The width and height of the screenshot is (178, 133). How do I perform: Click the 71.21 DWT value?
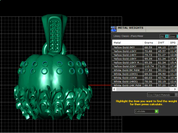(x=162, y=66)
